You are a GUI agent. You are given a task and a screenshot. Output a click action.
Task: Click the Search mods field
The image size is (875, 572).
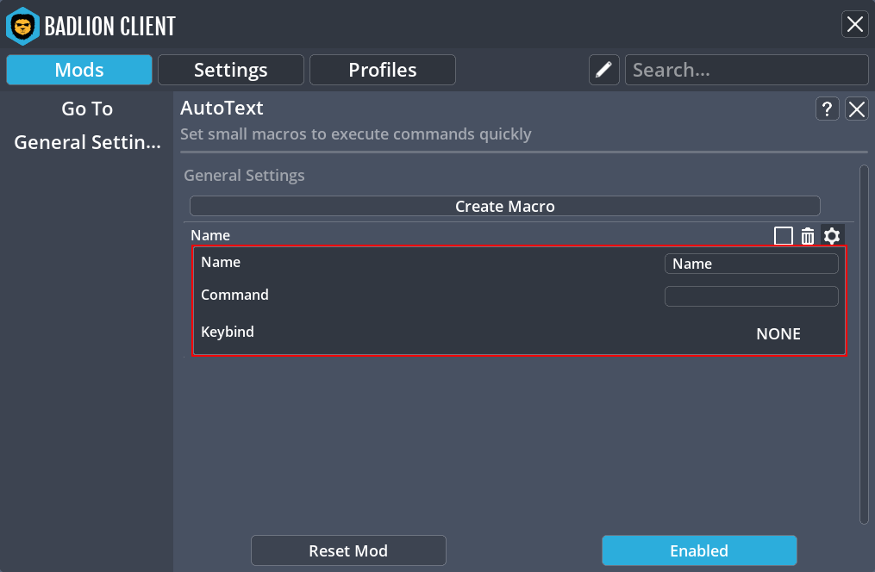point(747,70)
